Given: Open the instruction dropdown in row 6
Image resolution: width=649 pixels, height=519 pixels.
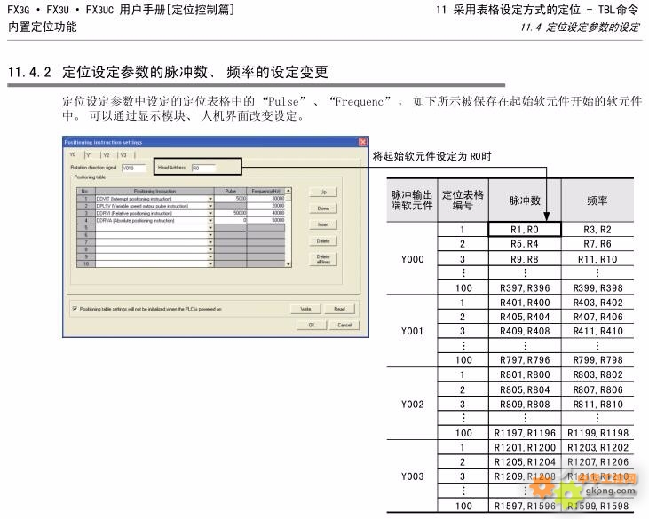Looking at the screenshot, I should (x=210, y=235).
